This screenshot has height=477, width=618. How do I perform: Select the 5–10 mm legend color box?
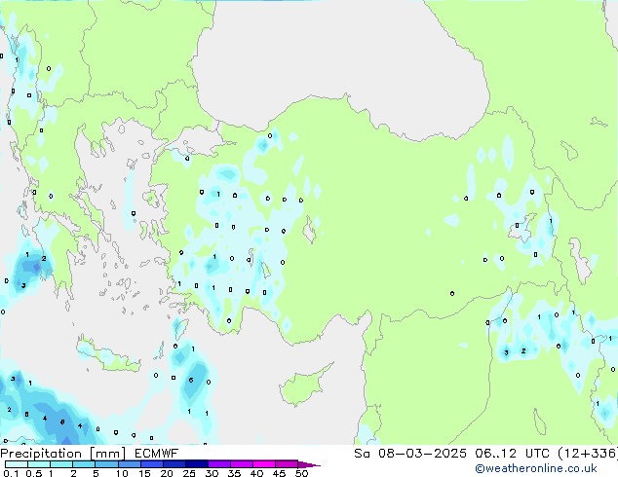tap(106, 464)
